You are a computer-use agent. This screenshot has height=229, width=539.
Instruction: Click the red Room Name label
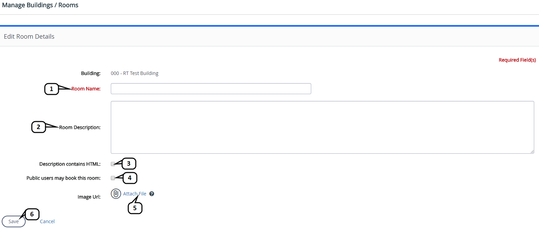point(86,89)
